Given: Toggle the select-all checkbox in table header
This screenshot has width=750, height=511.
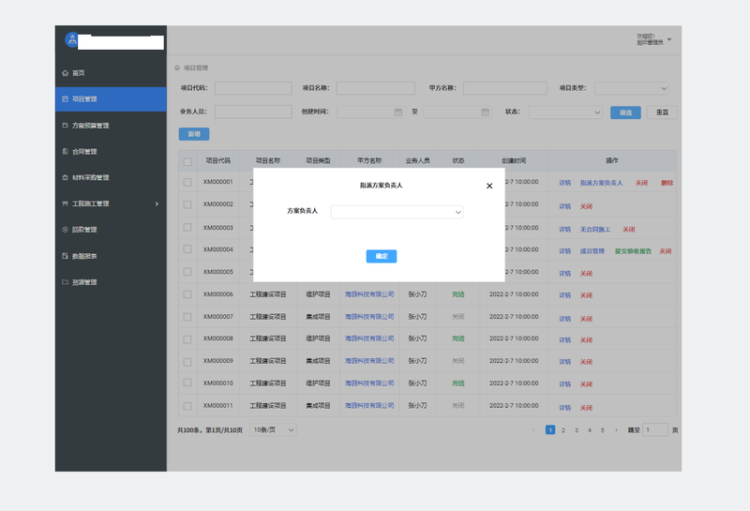Looking at the screenshot, I should 187,161.
